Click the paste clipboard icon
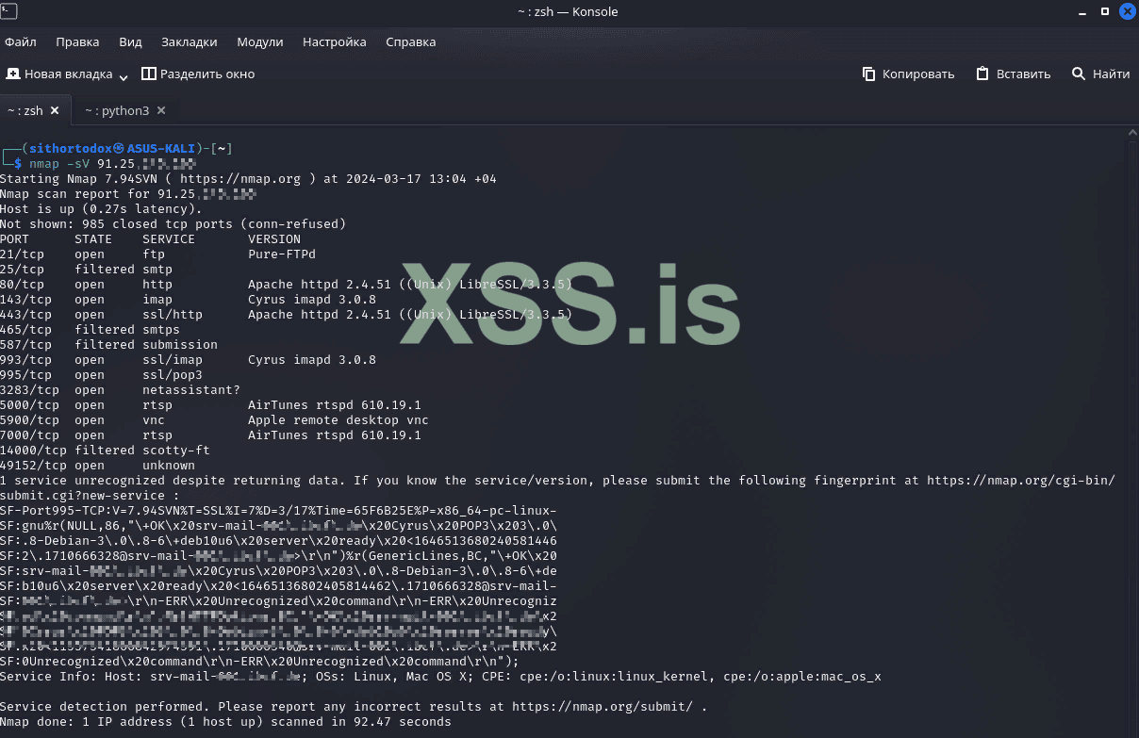The image size is (1139, 738). (982, 74)
